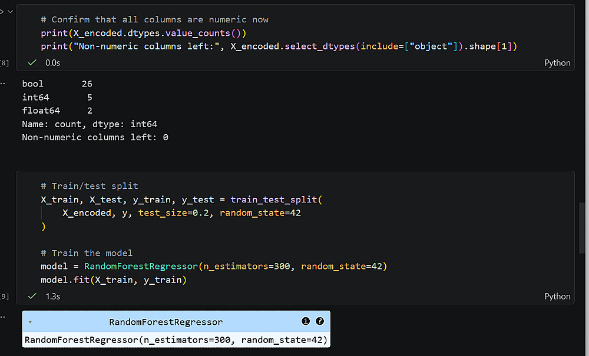Expand the RandomForestRegressor estimator triangle toggle
The height and width of the screenshot is (356, 589).
30,322
